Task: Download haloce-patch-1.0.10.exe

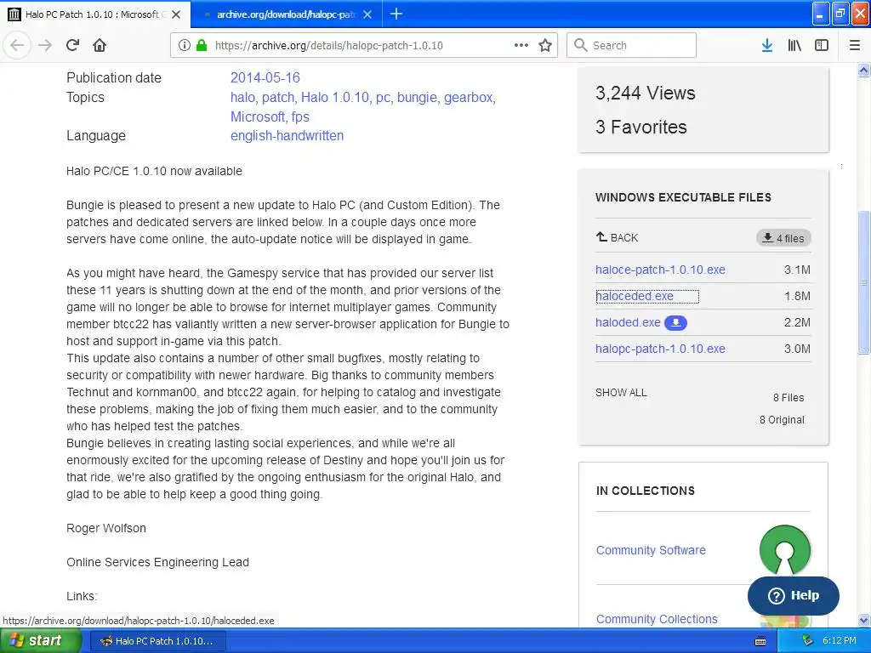Action: click(660, 270)
